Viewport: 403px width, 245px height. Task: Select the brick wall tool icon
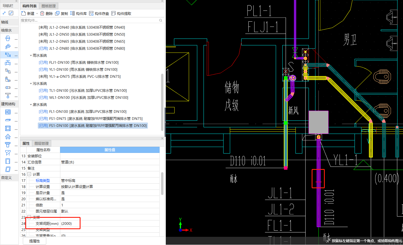point(8,112)
